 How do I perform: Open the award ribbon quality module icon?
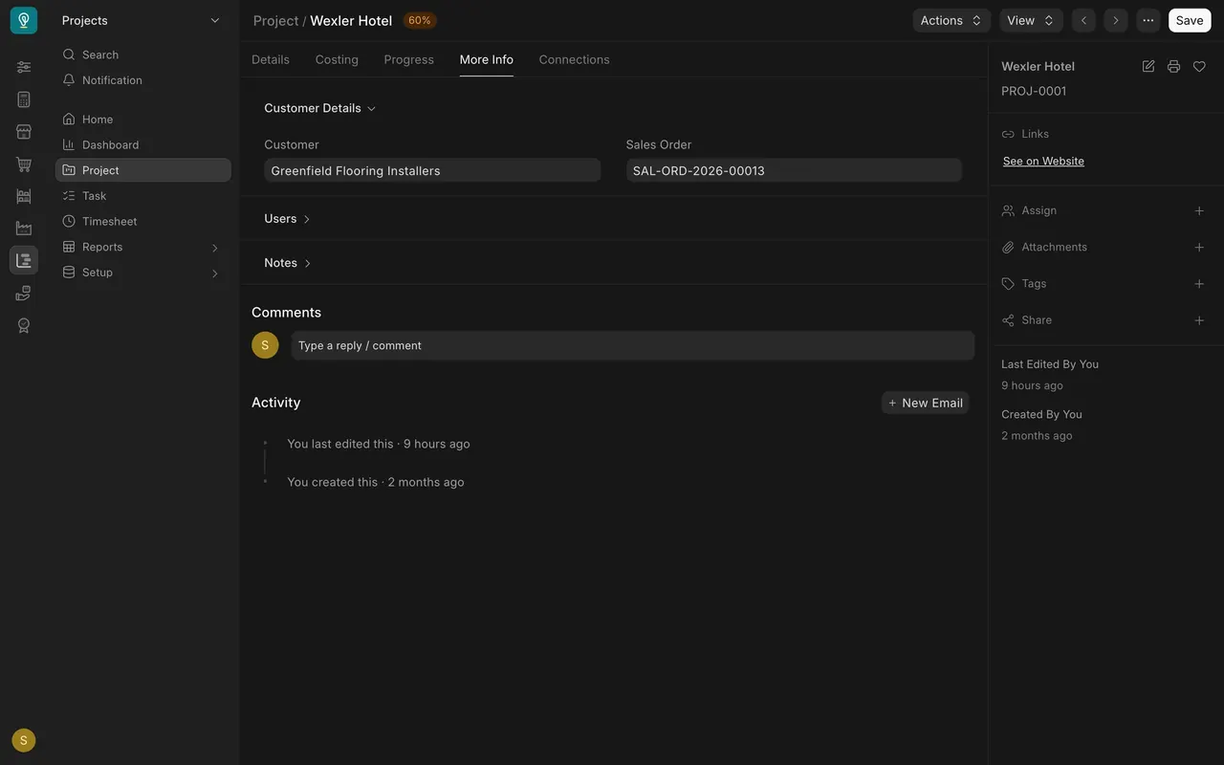(x=24, y=326)
